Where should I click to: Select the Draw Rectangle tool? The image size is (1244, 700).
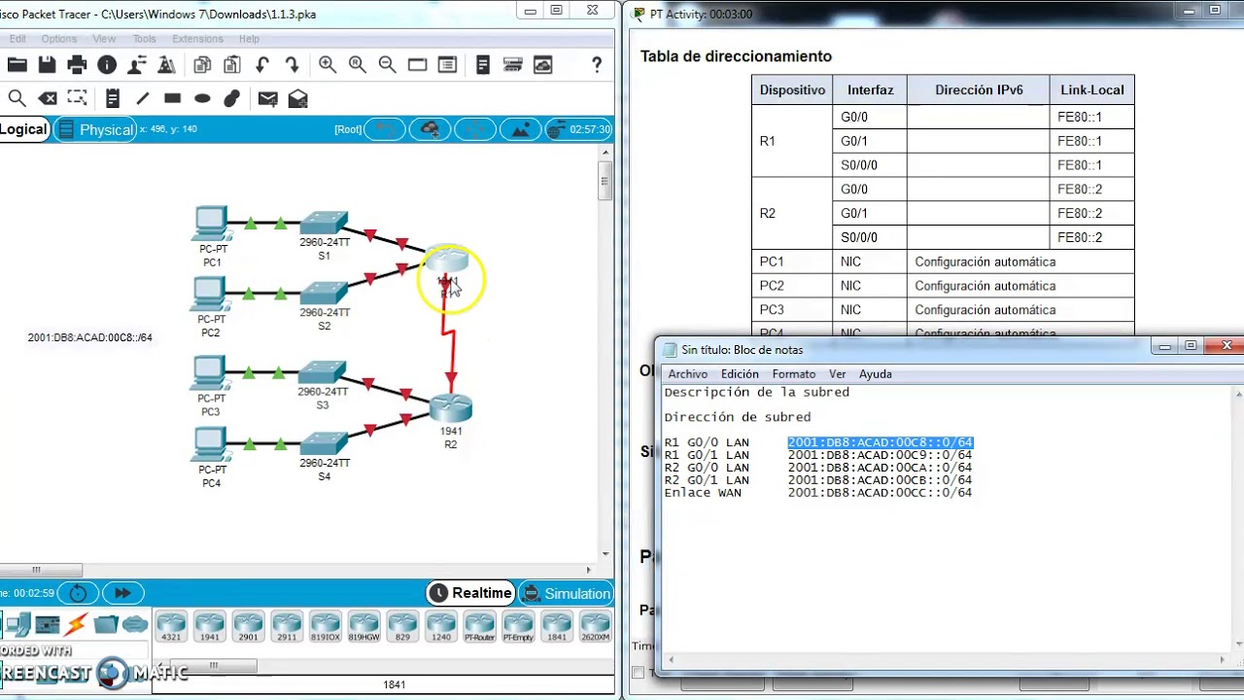pos(173,98)
